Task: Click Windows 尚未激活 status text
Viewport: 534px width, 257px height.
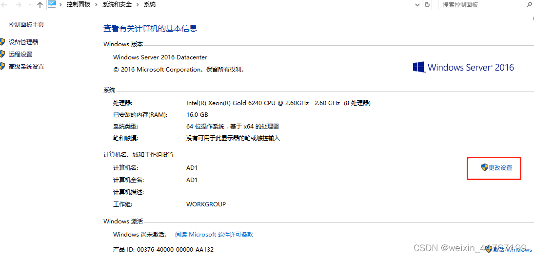Action: coord(140,234)
